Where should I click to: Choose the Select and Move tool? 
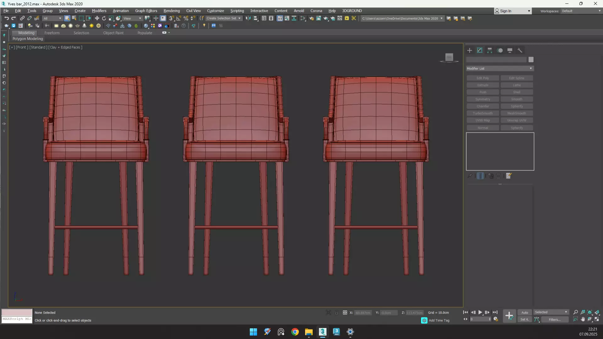click(97, 18)
